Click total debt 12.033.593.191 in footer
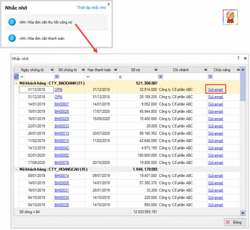 [x=145, y=212]
